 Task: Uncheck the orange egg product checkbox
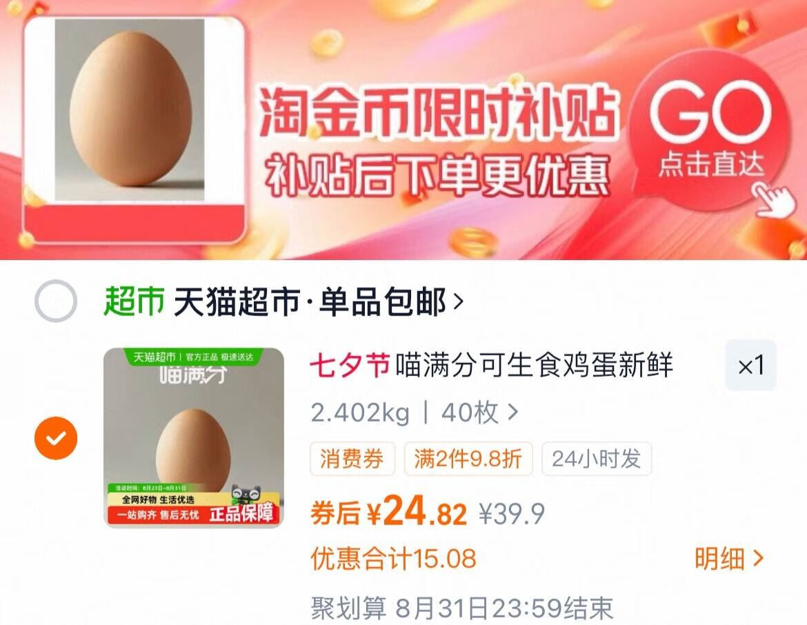[56, 438]
